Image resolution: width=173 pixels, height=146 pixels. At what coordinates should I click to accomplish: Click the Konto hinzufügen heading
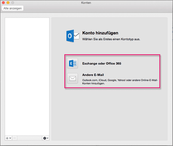click(x=100, y=33)
